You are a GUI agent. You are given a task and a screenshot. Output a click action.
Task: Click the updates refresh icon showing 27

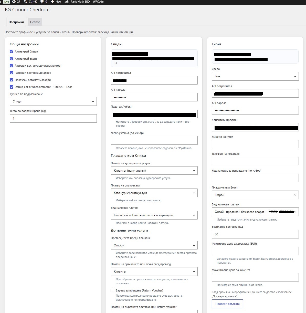click(x=14, y=2)
